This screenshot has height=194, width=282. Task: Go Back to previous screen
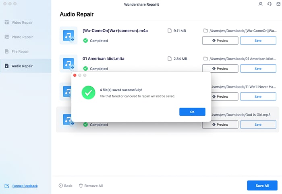click(65, 186)
